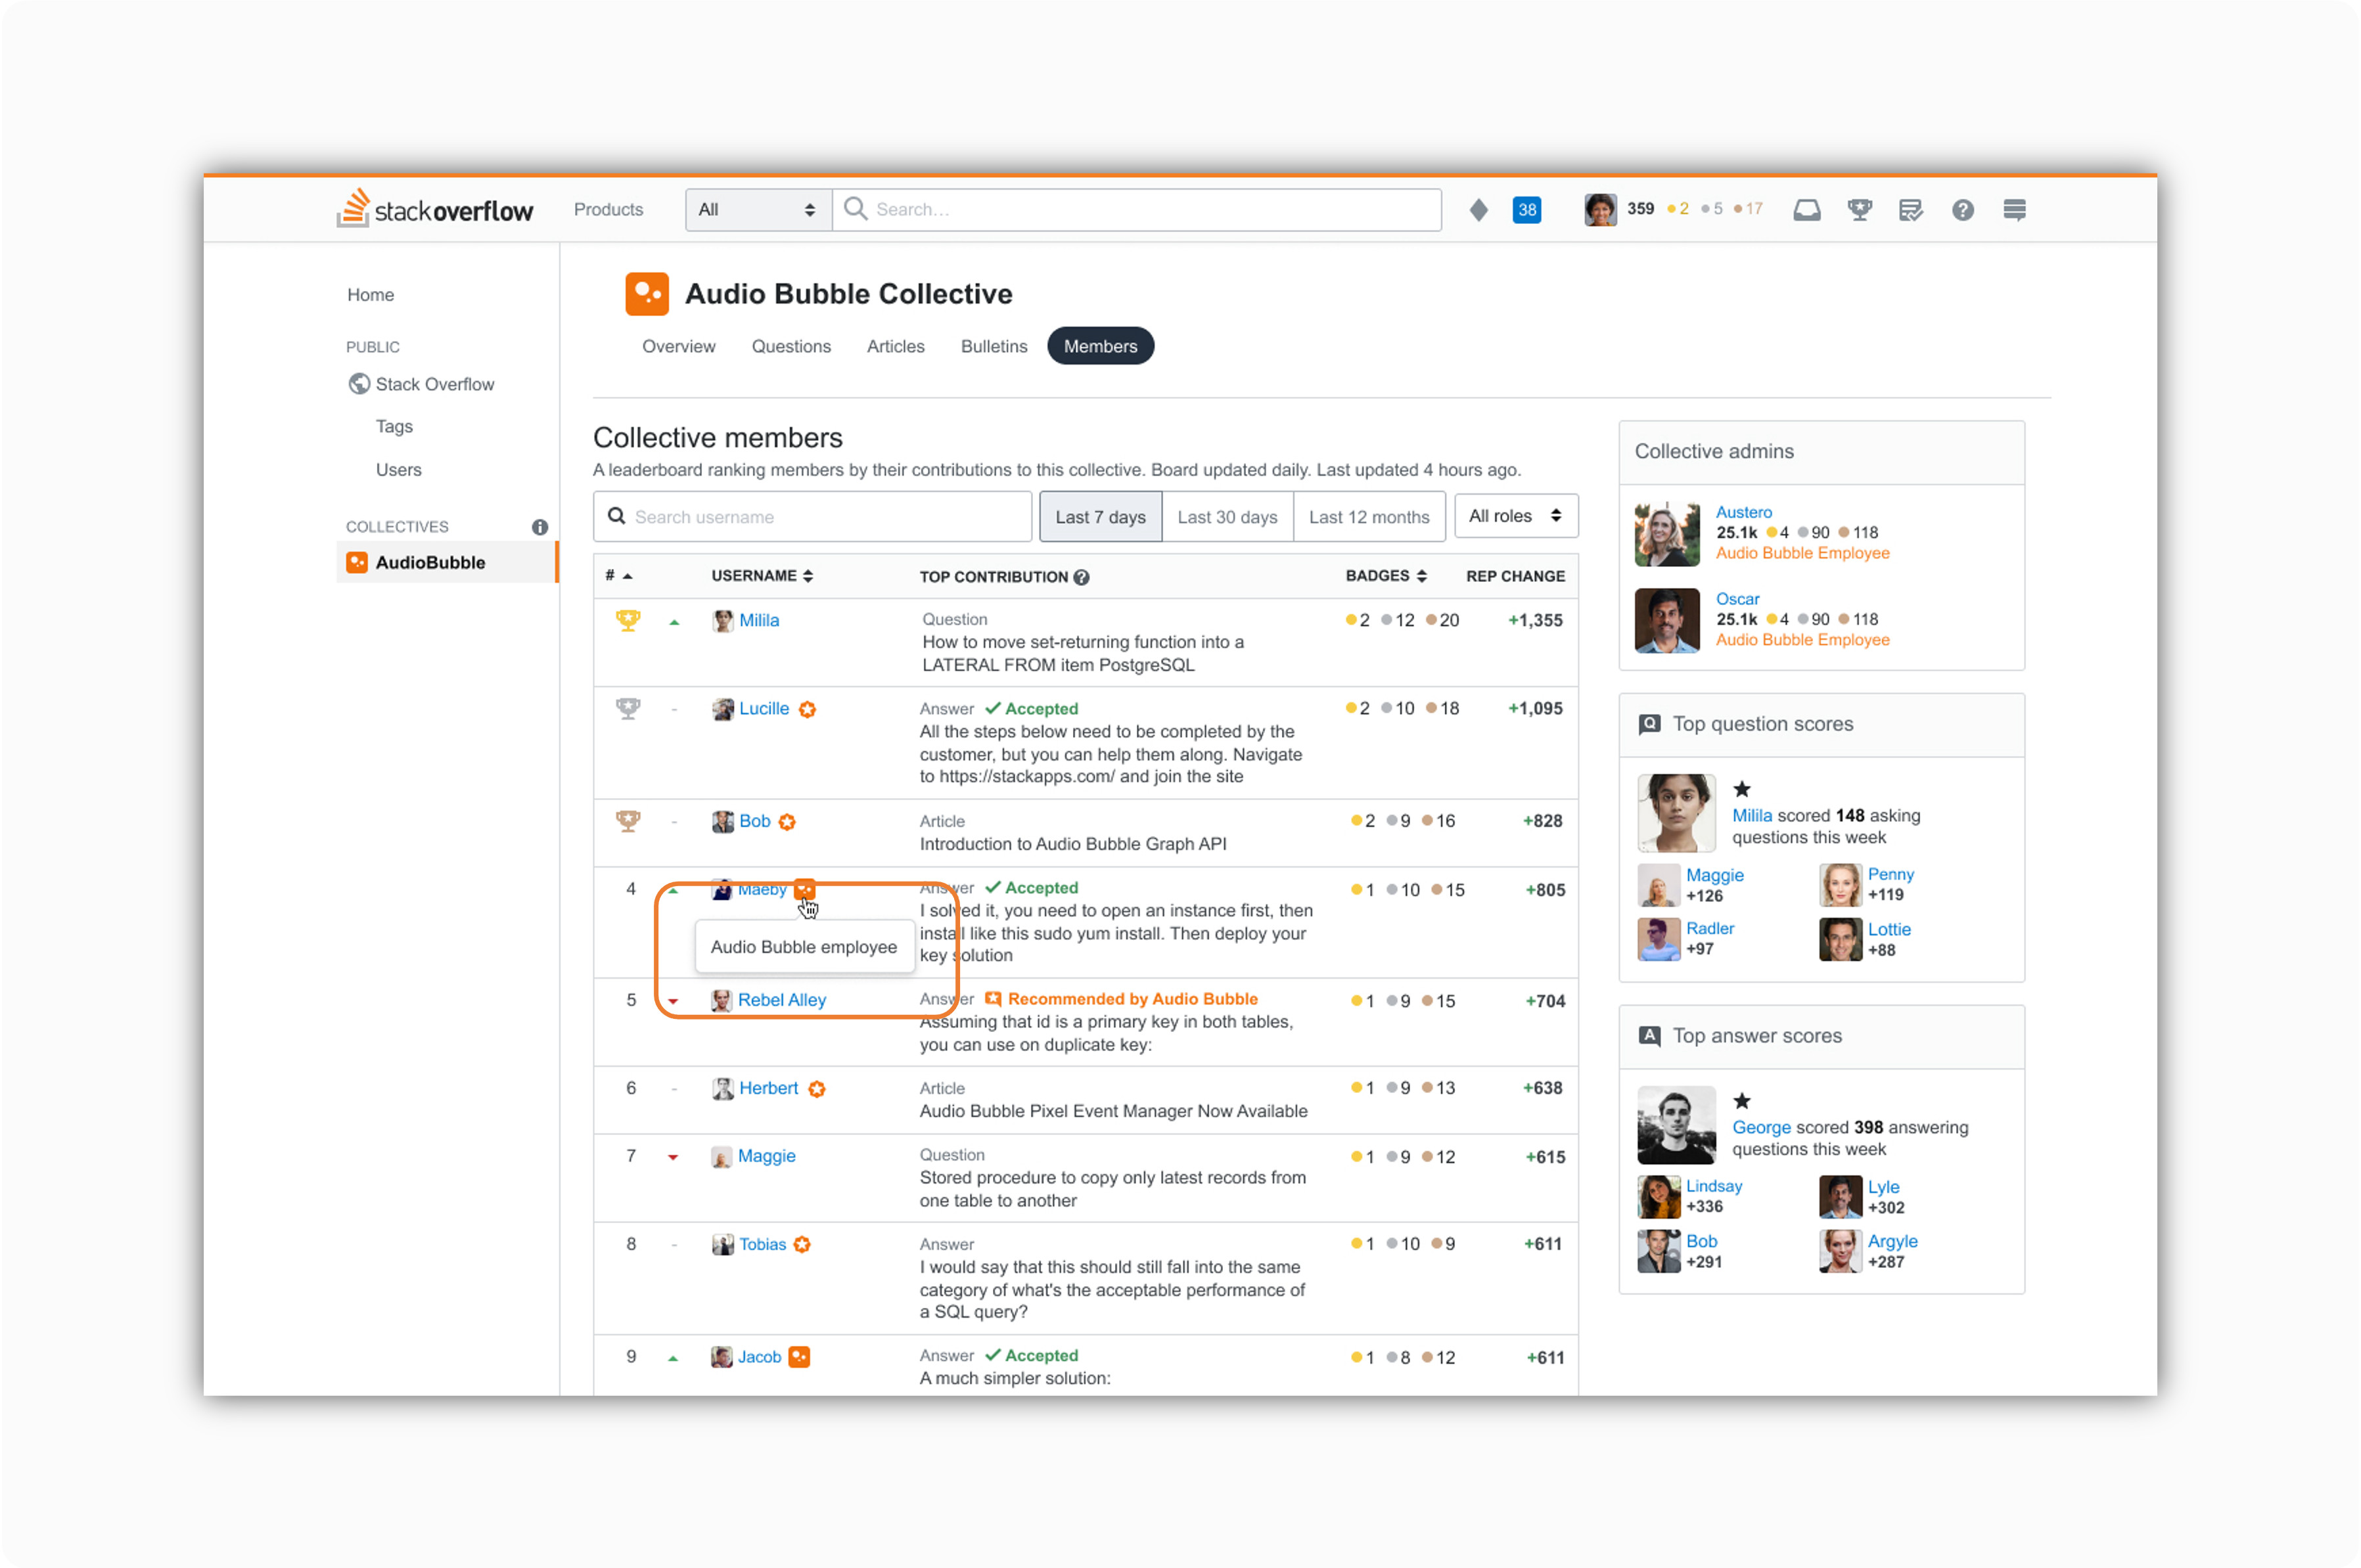The width and height of the screenshot is (2361, 1568).
Task: Click the employee badge icon next to Jacob
Action: tap(798, 1357)
